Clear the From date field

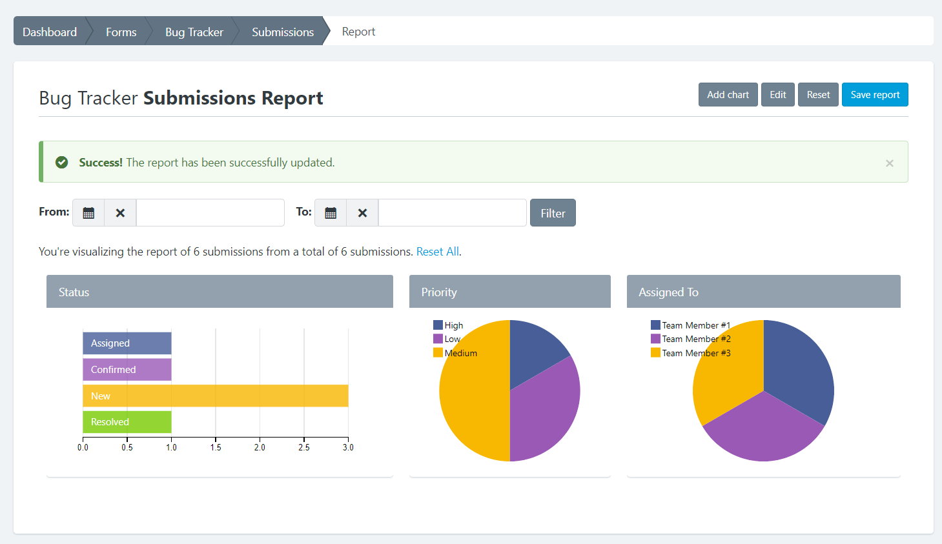(120, 213)
